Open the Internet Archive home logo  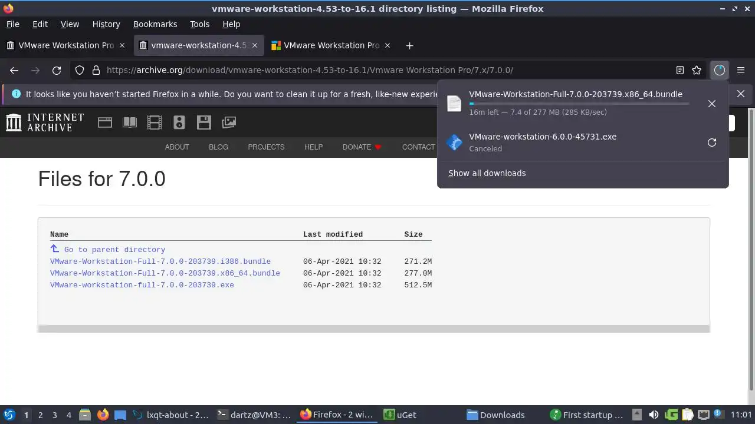45,122
